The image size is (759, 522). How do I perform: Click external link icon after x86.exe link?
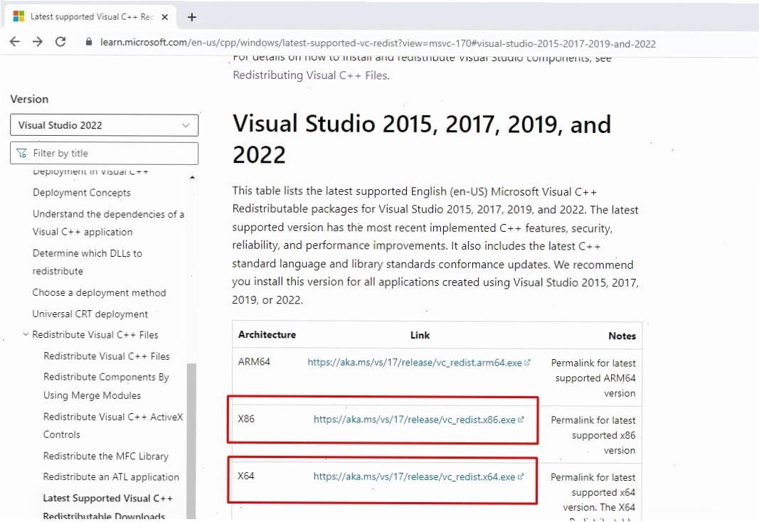[521, 420]
